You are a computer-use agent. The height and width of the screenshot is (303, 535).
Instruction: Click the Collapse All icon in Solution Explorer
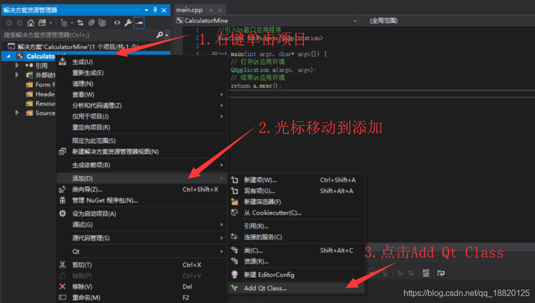[x=91, y=23]
